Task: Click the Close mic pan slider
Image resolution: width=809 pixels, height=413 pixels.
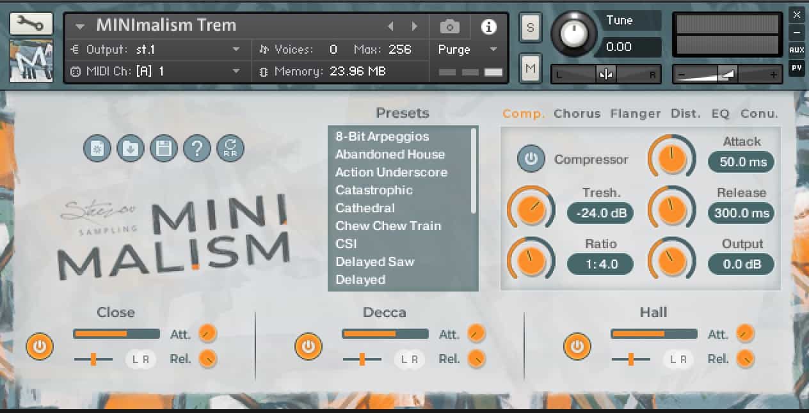Action: pos(93,359)
